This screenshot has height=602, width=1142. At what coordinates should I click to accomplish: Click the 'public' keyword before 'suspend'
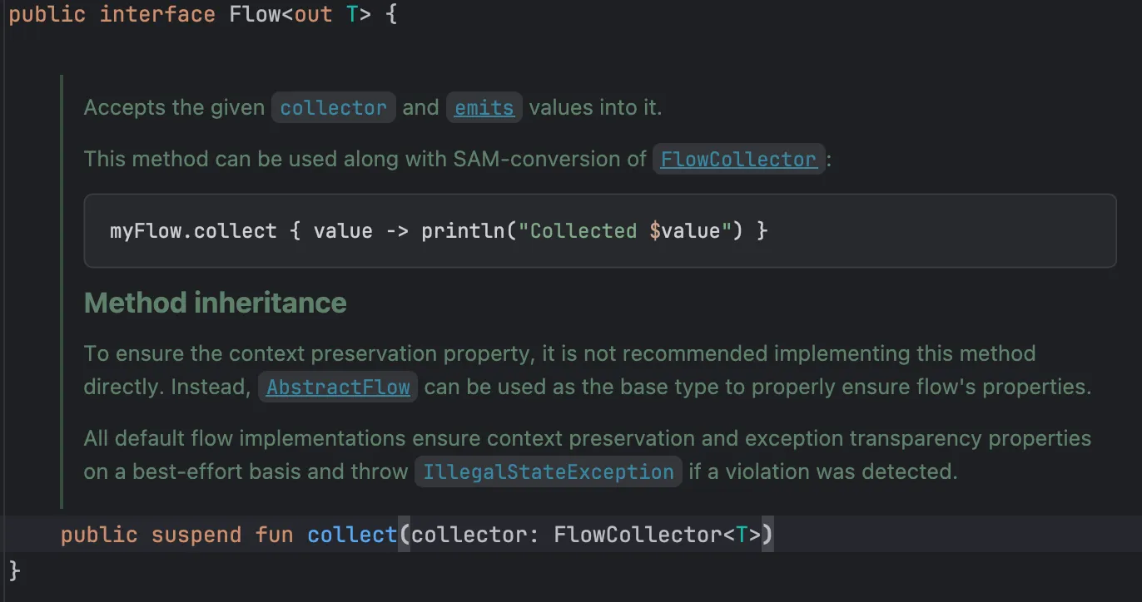(99, 535)
